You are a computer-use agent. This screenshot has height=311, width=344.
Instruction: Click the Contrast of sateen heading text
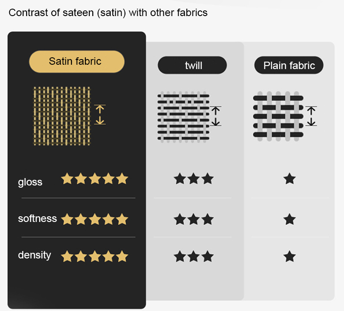(x=108, y=13)
